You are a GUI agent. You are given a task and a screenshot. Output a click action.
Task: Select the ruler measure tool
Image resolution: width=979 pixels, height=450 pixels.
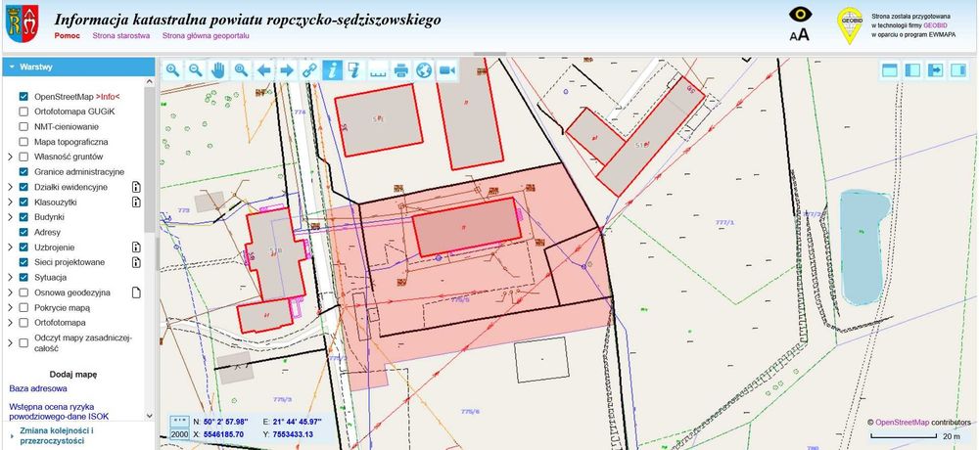point(378,70)
